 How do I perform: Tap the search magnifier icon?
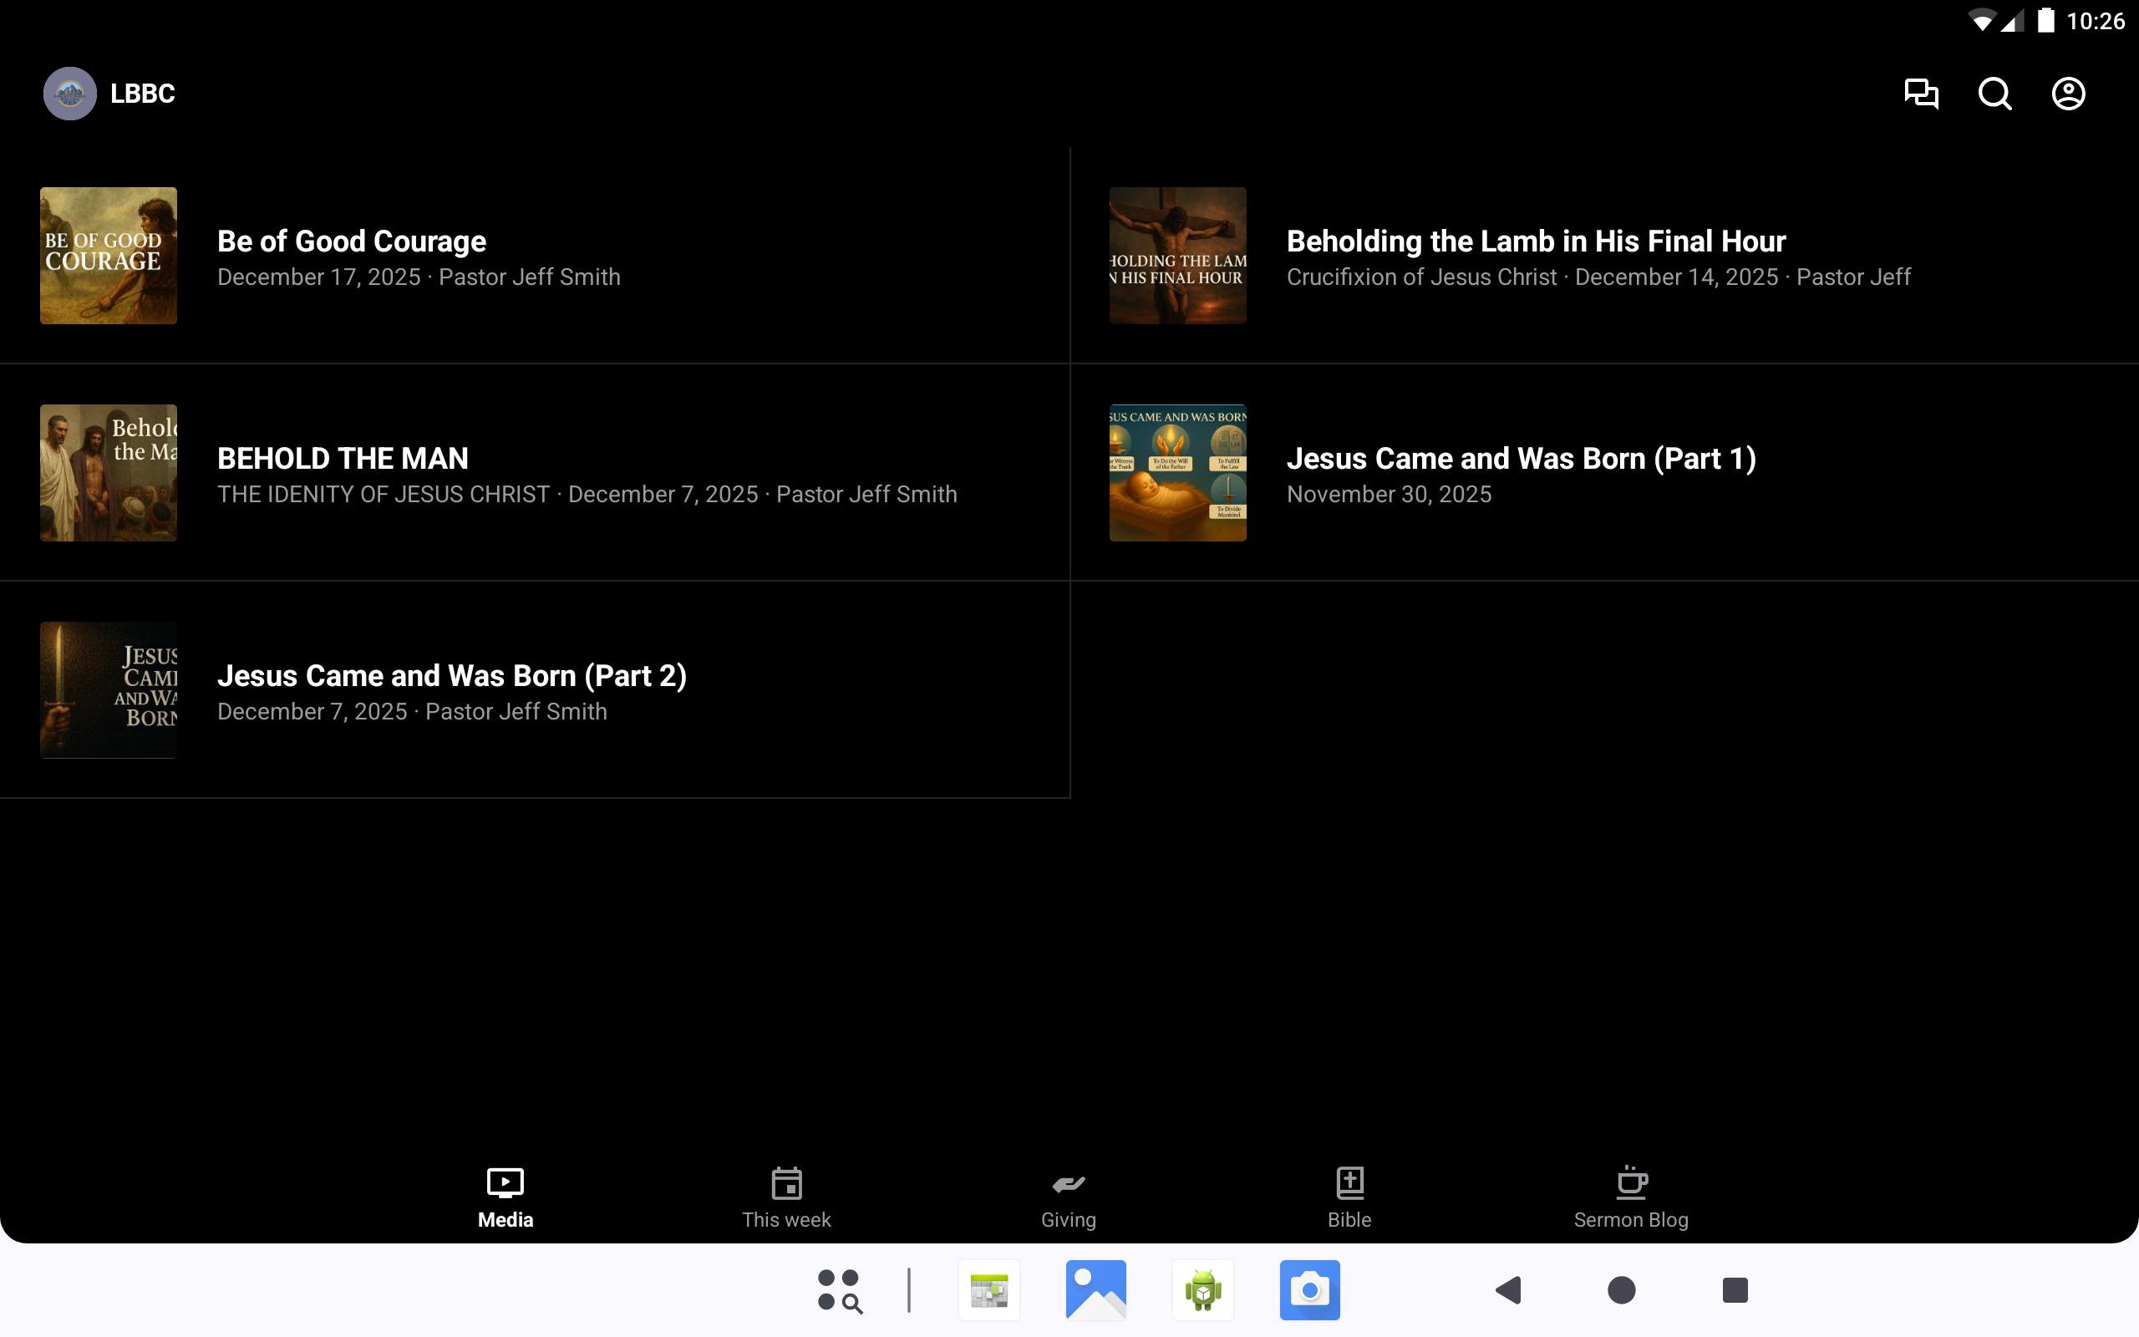(x=1994, y=94)
